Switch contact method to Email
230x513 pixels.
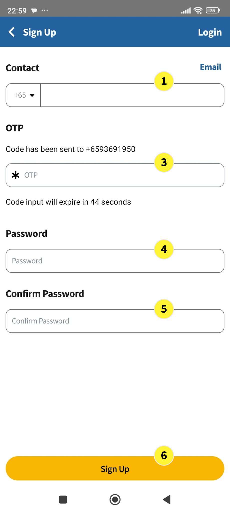(210, 67)
